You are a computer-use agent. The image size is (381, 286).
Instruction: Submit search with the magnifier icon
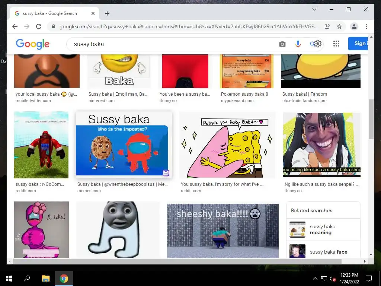[312, 44]
